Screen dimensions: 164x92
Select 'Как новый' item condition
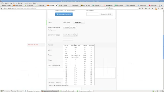71,35
